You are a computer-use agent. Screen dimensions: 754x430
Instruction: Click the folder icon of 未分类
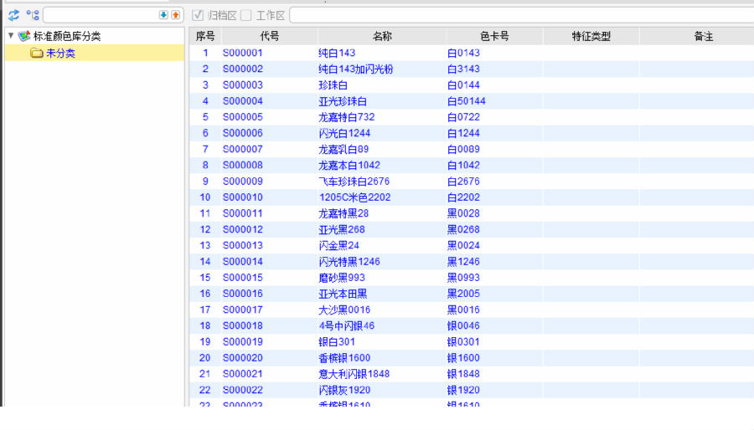click(x=36, y=54)
